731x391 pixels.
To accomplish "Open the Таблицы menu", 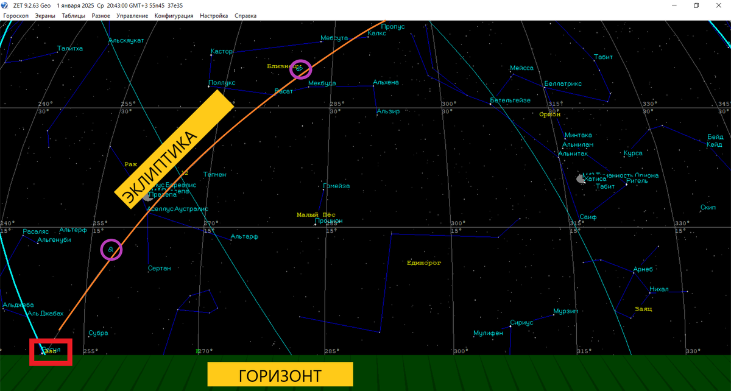I will pos(74,16).
